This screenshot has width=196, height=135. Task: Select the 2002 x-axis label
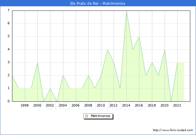[x=50, y=105]
